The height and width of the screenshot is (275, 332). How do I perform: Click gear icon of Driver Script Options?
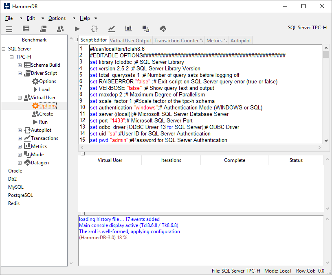[35, 81]
